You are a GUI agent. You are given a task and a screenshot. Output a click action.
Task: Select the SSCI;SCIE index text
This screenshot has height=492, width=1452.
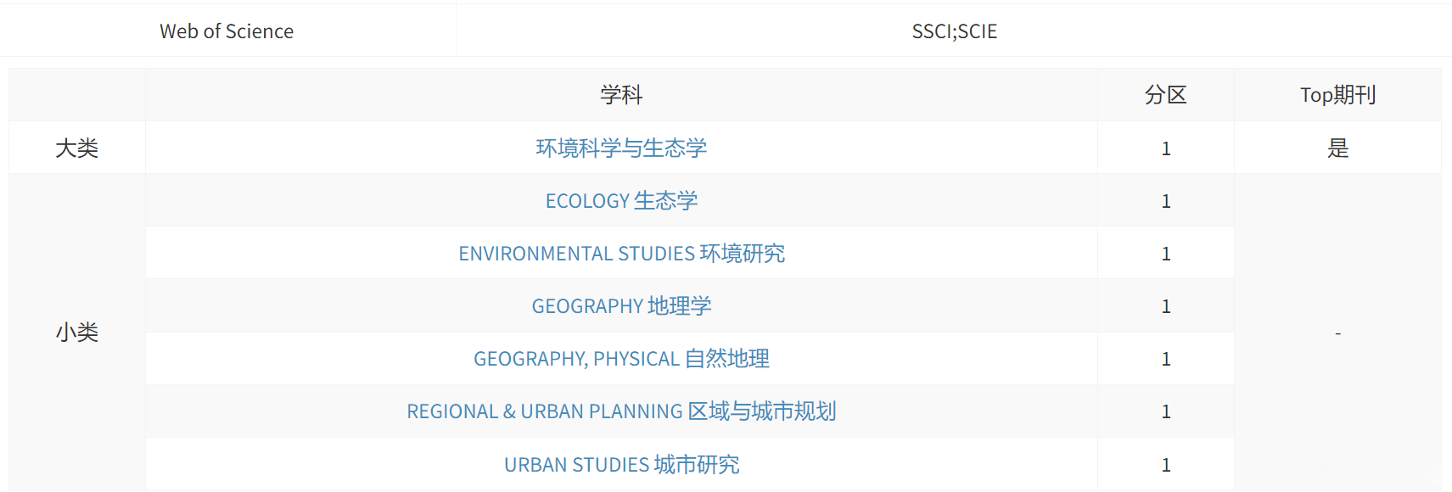tap(954, 31)
